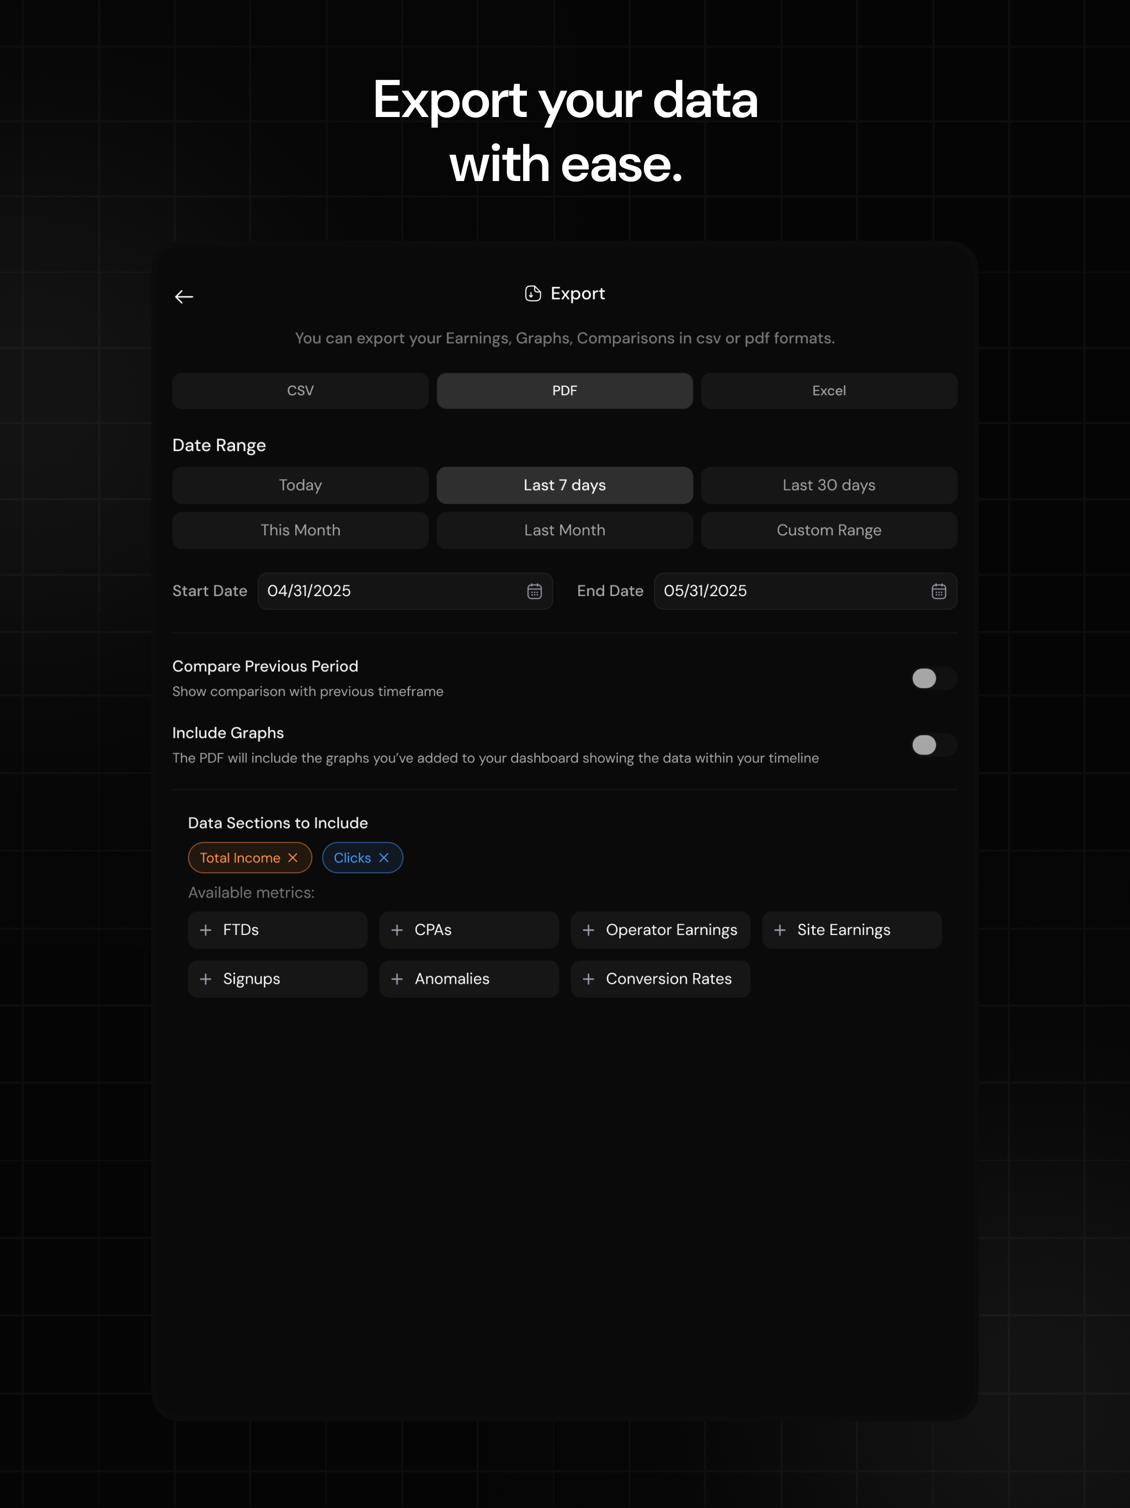Screen dimensions: 1130x1508
Task: Click the Export clock icon in the header
Action: (533, 293)
